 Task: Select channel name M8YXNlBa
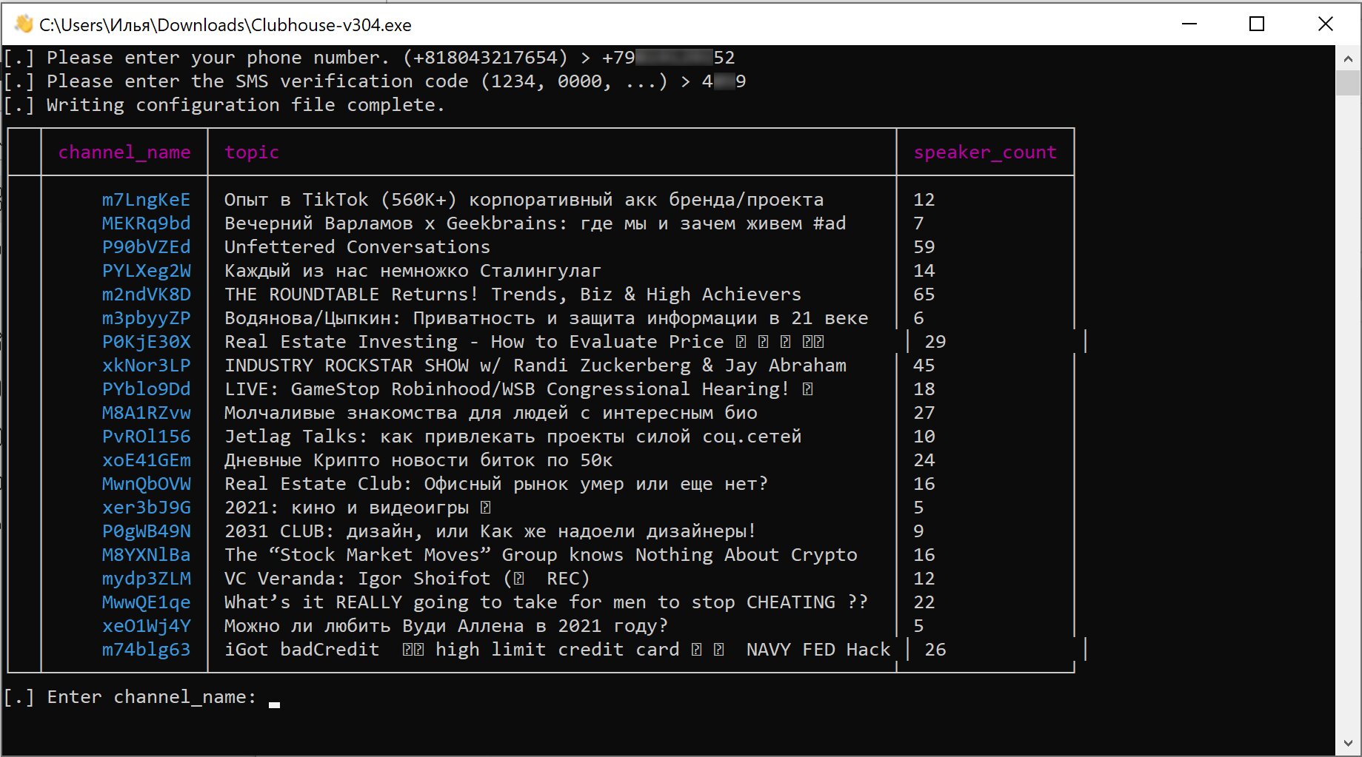pyautogui.click(x=147, y=555)
